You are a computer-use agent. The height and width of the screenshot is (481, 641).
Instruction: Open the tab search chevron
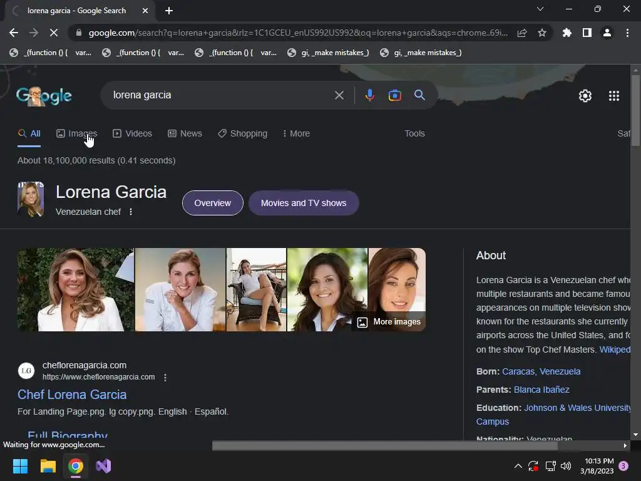point(540,9)
